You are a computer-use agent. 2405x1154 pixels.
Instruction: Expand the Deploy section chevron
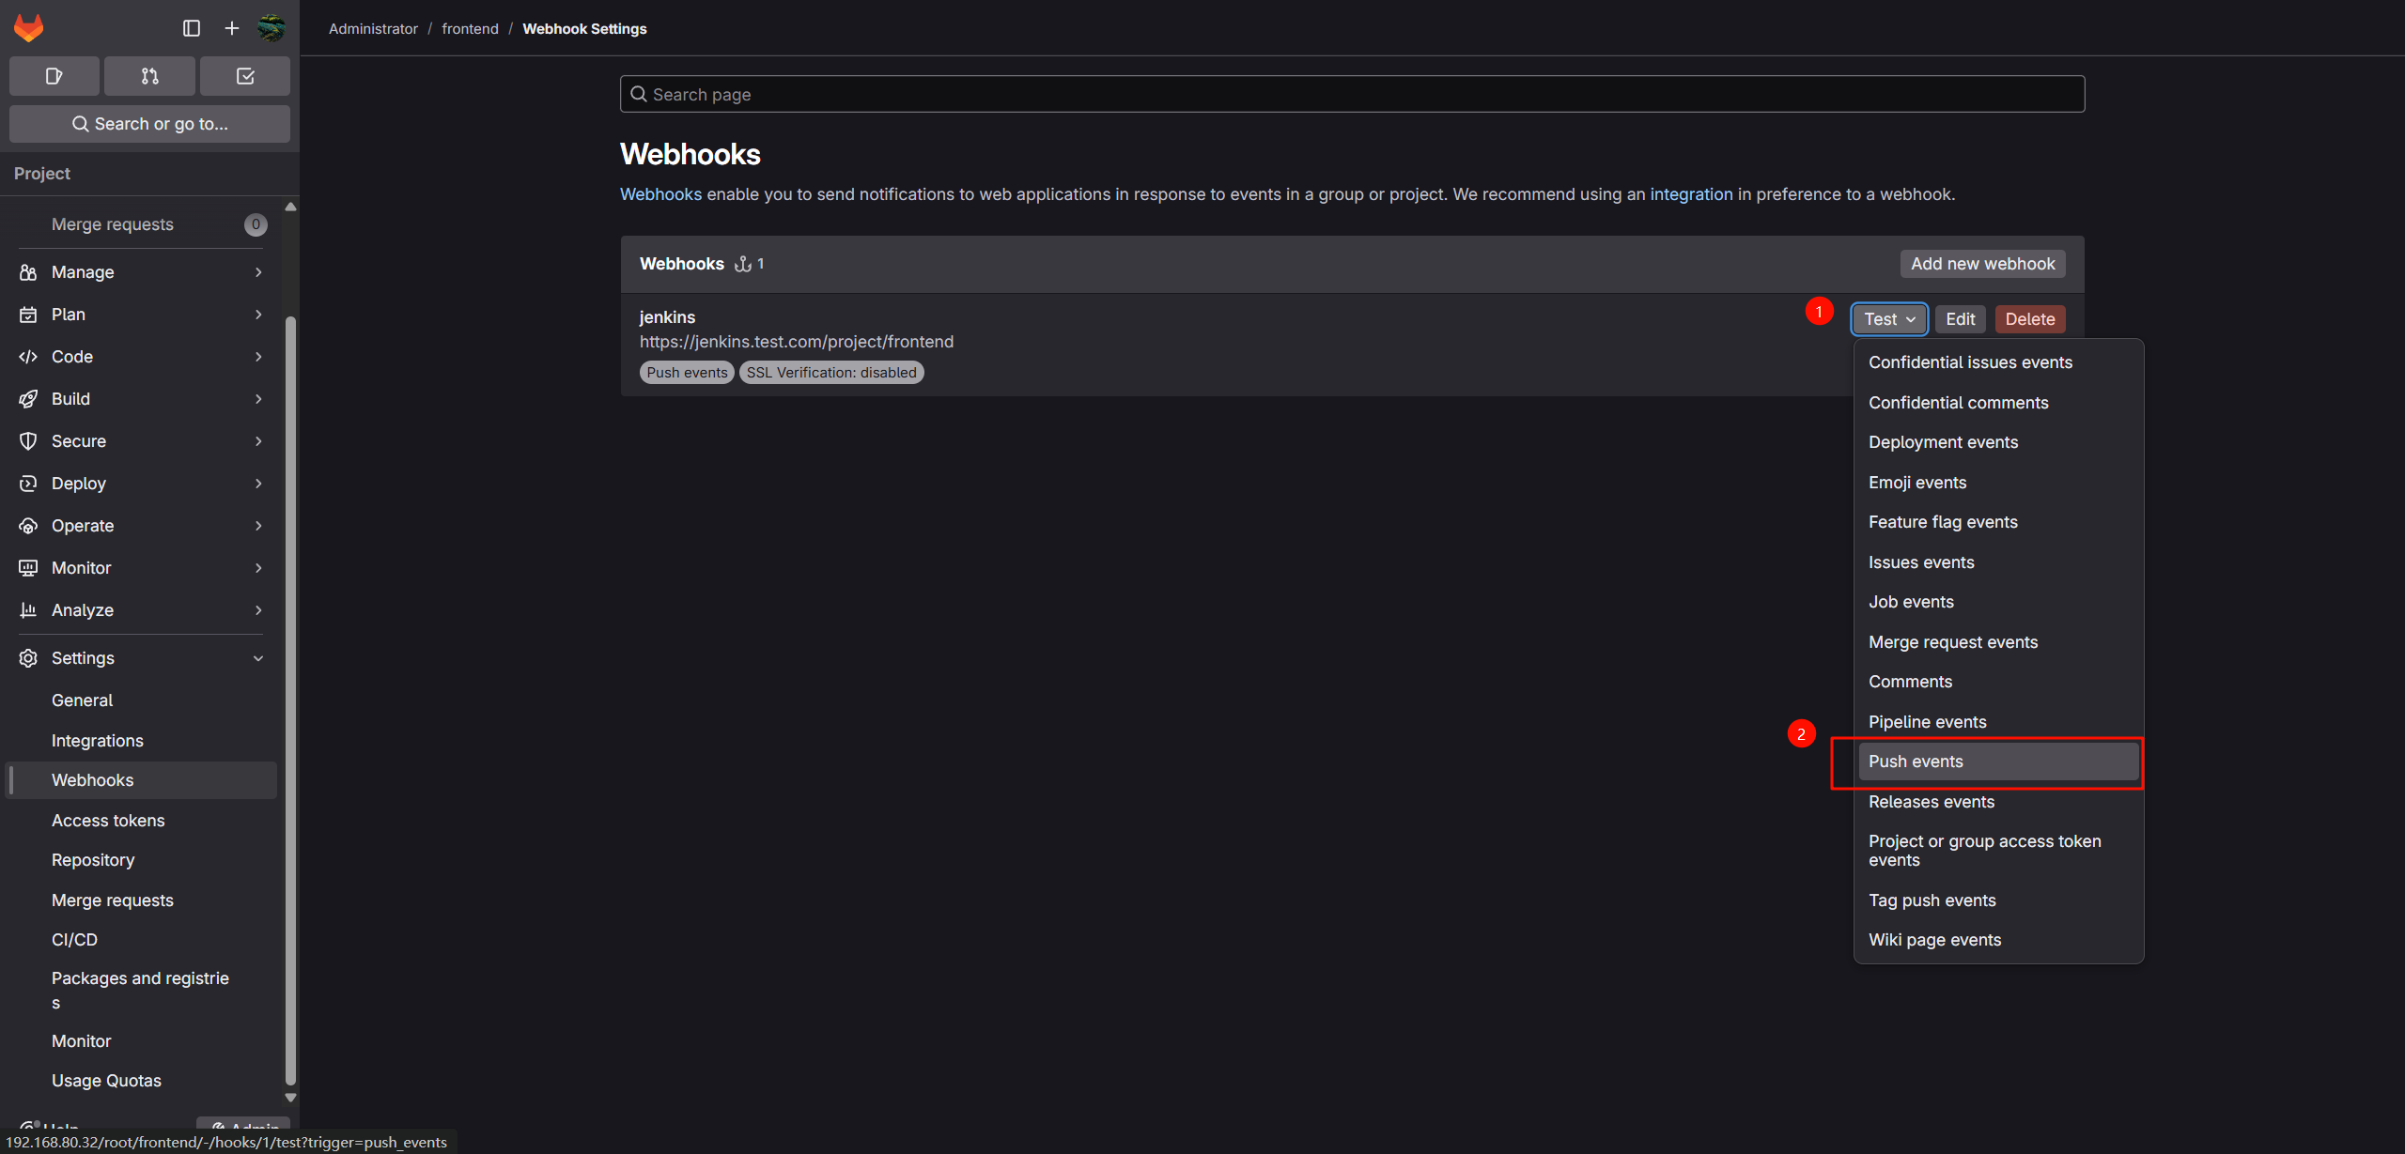[x=258, y=483]
